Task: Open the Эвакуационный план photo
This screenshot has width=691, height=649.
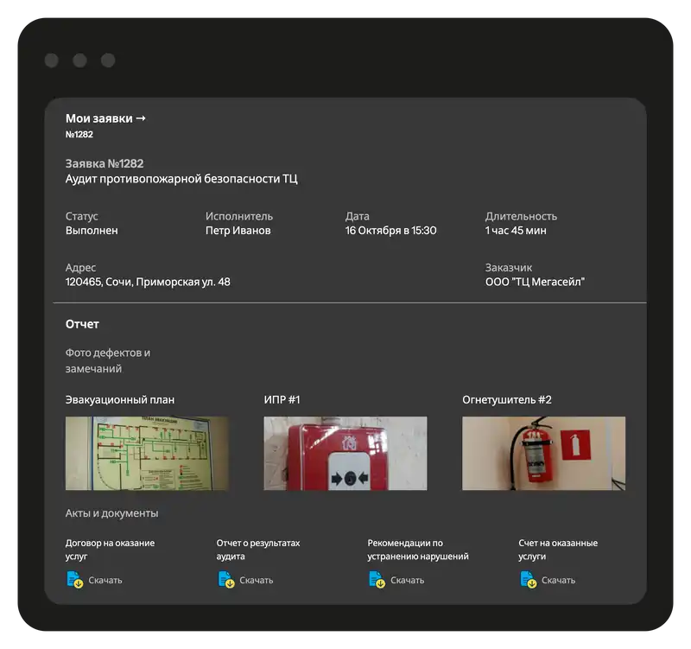Action: pos(147,453)
